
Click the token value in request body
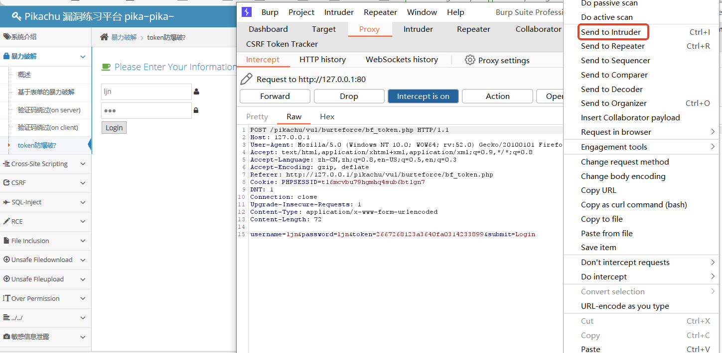430,234
